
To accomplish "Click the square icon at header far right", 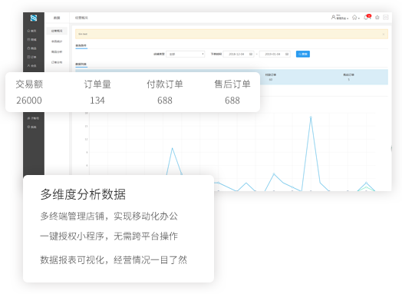I will click(x=386, y=18).
